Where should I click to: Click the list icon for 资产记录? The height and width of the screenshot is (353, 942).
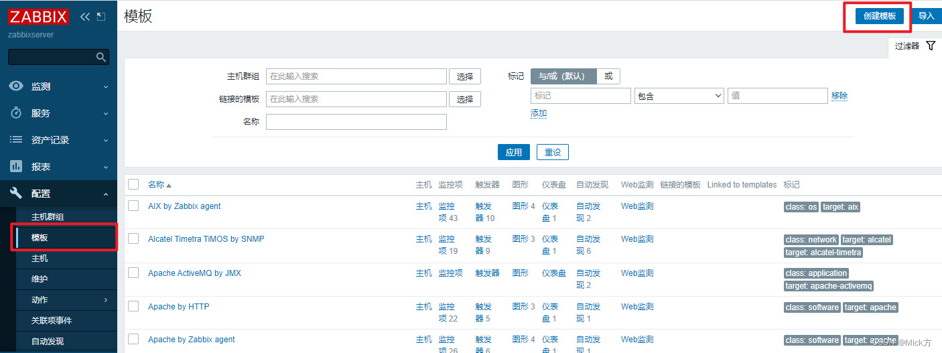(x=16, y=140)
